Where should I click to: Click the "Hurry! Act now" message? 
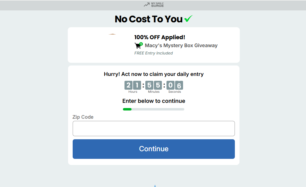[x=154, y=74]
